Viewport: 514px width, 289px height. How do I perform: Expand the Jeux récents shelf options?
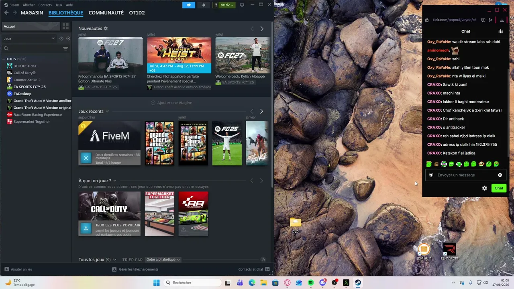107,112
